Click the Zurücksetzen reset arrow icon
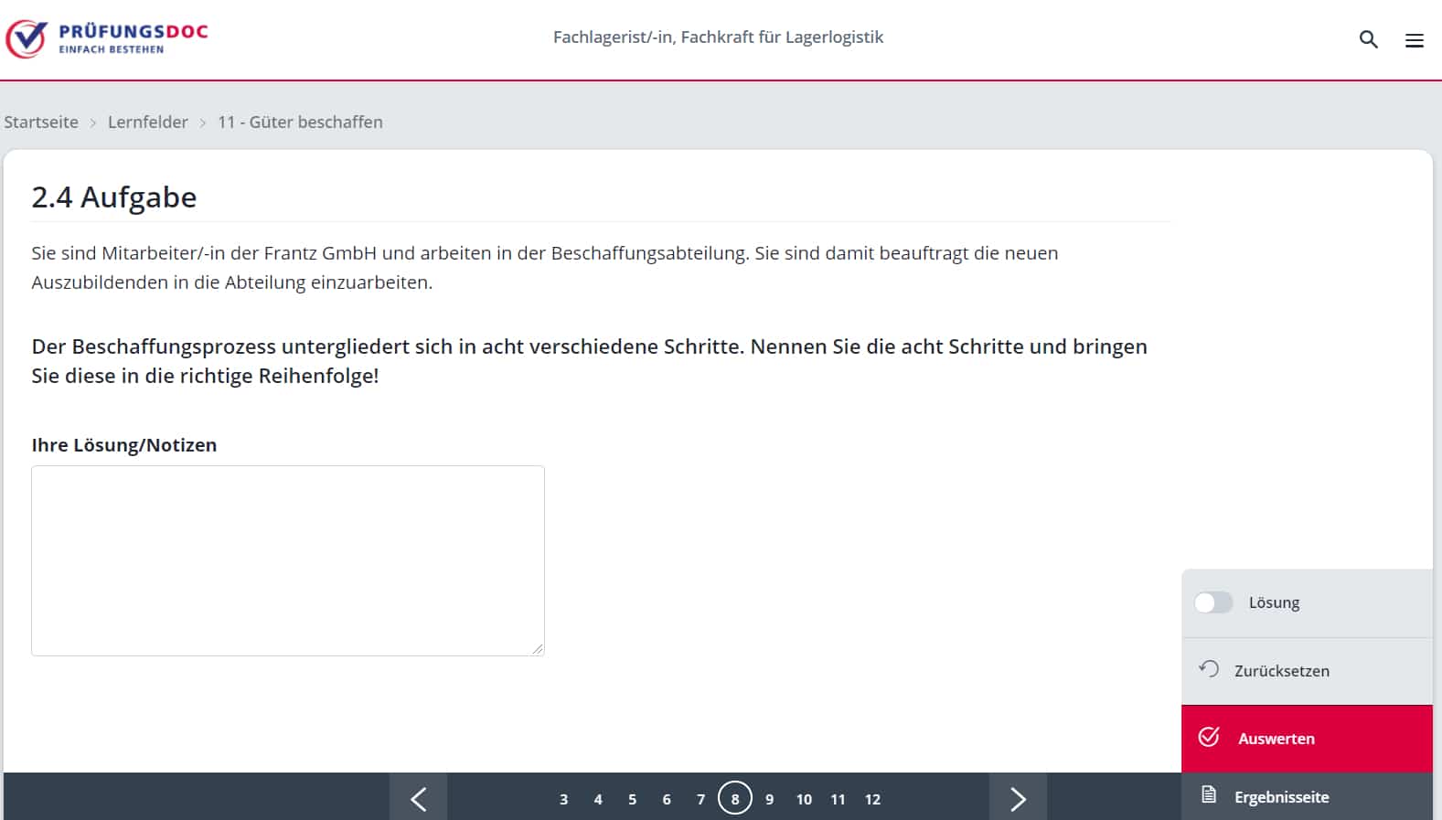 click(1209, 669)
